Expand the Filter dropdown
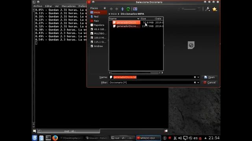Screen dimensions: 252x141 pyautogui.click(x=198, y=83)
